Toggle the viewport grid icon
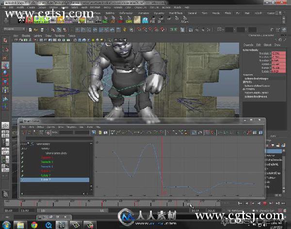Viewport: 291px width, 229px height. pyautogui.click(x=41, y=40)
